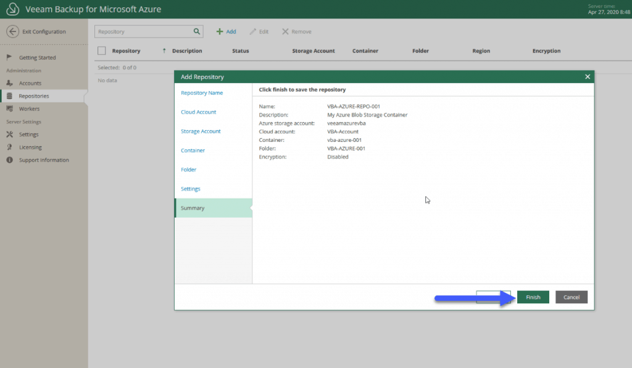Viewport: 632px width, 368px height.
Task: Click cloud account value VBA-Account
Action: (x=343, y=132)
